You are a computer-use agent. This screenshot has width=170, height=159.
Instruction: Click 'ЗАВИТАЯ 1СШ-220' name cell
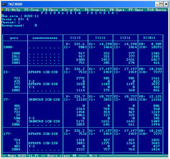tap(44, 121)
